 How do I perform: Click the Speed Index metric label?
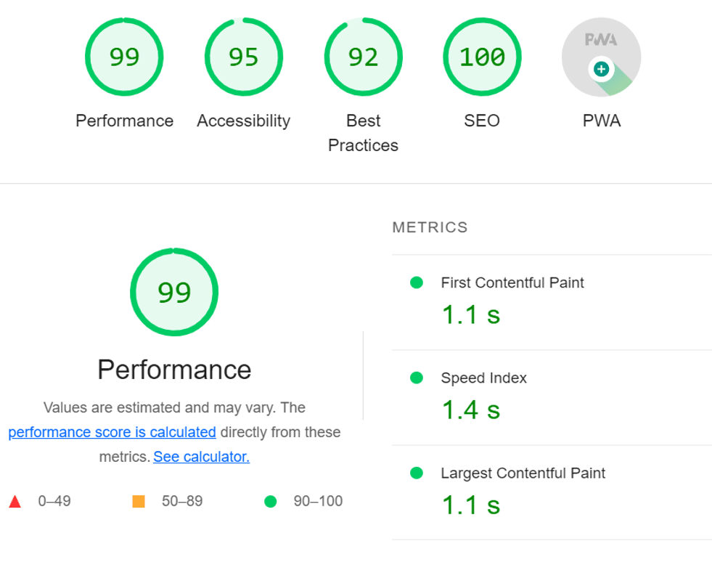coord(484,378)
